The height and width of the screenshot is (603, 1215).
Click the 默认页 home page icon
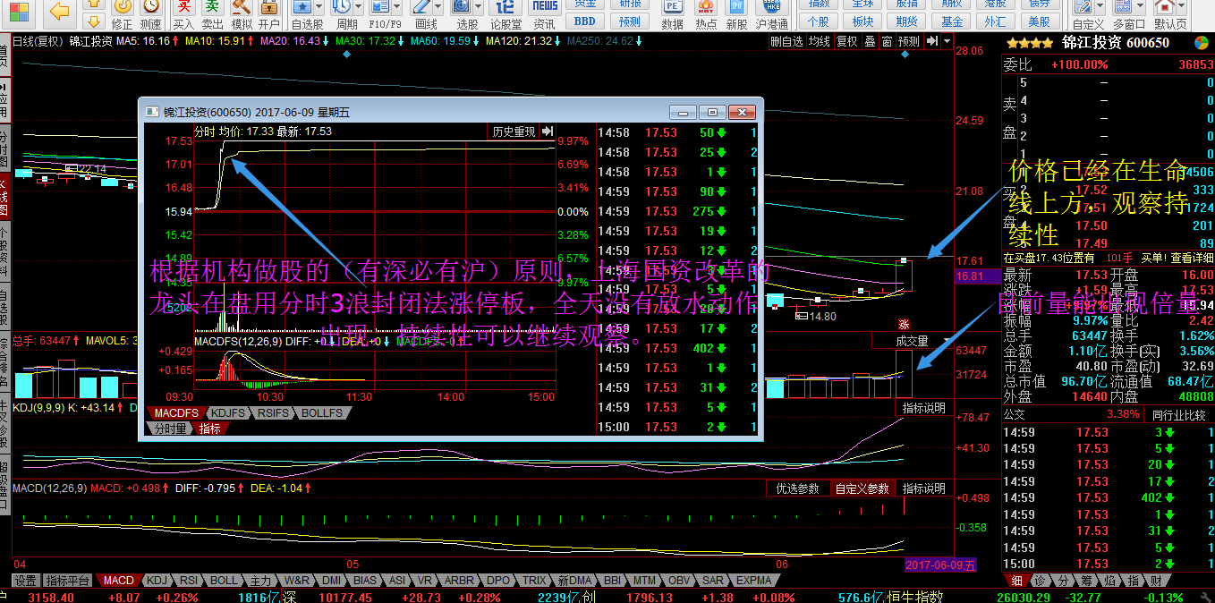[x=1164, y=8]
